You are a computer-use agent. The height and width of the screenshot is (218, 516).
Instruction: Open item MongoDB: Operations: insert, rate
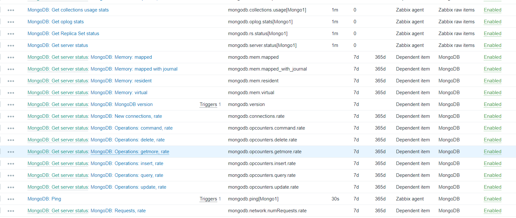point(127,163)
